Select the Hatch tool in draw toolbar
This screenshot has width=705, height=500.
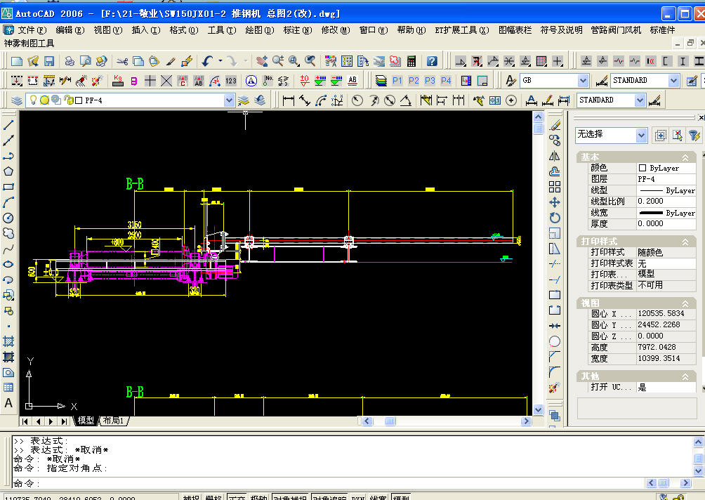coord(8,341)
